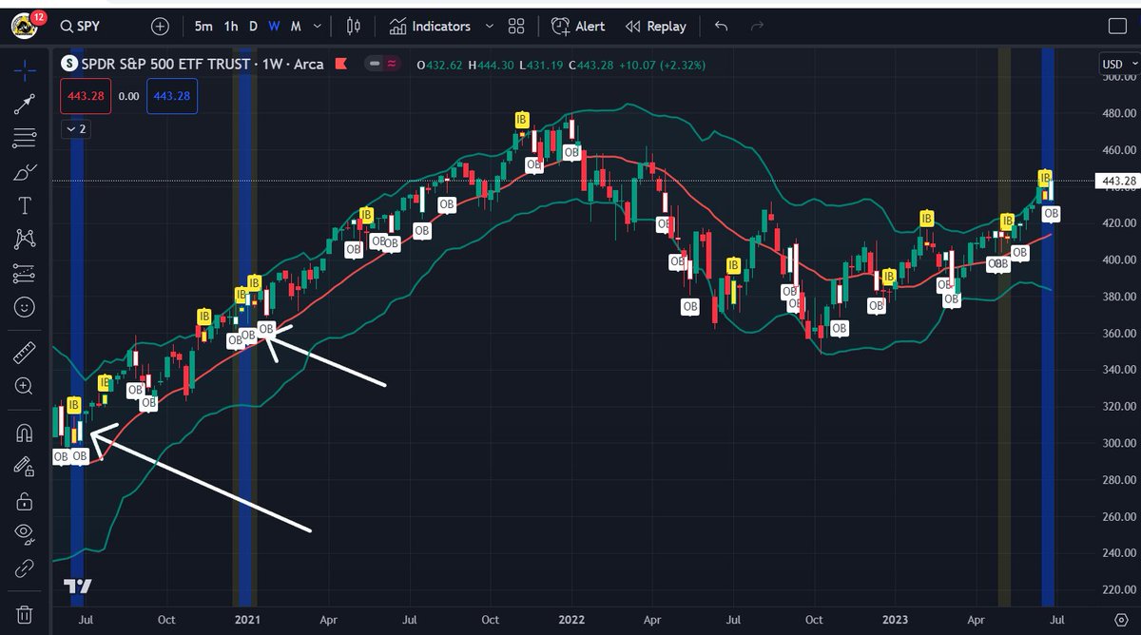
Task: Click the 2021 label on time axis
Action: 247,619
